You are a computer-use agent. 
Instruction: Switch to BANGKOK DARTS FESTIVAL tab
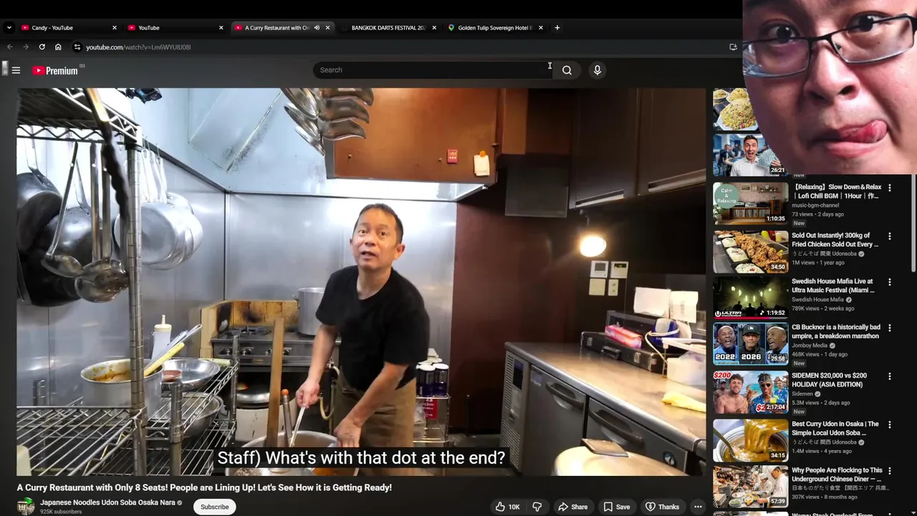pos(388,28)
